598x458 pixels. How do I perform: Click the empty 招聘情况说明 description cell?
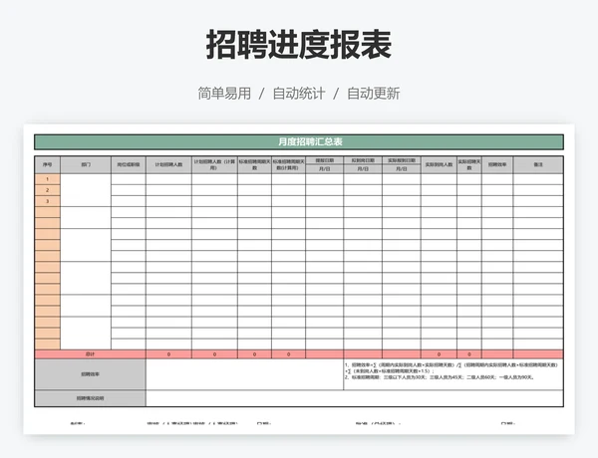[x=354, y=398]
